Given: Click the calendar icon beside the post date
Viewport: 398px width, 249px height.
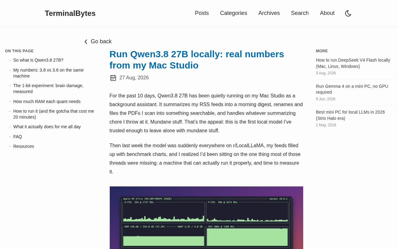Looking at the screenshot, I should pyautogui.click(x=113, y=78).
